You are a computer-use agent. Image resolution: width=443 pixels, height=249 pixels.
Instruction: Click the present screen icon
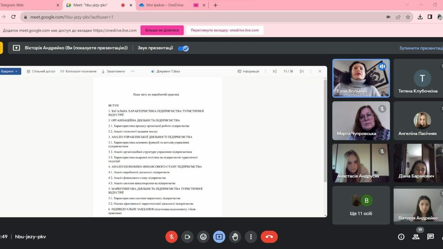(x=219, y=237)
